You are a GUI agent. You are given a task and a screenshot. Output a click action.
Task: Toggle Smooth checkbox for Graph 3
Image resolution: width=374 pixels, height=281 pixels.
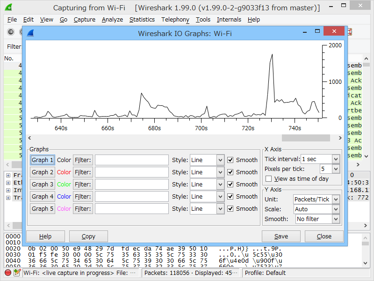click(x=230, y=184)
